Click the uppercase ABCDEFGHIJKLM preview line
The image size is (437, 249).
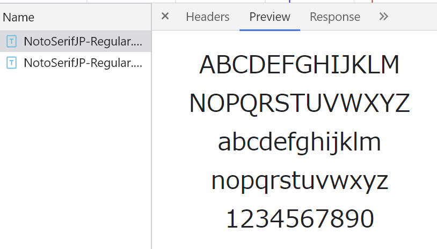click(x=299, y=65)
